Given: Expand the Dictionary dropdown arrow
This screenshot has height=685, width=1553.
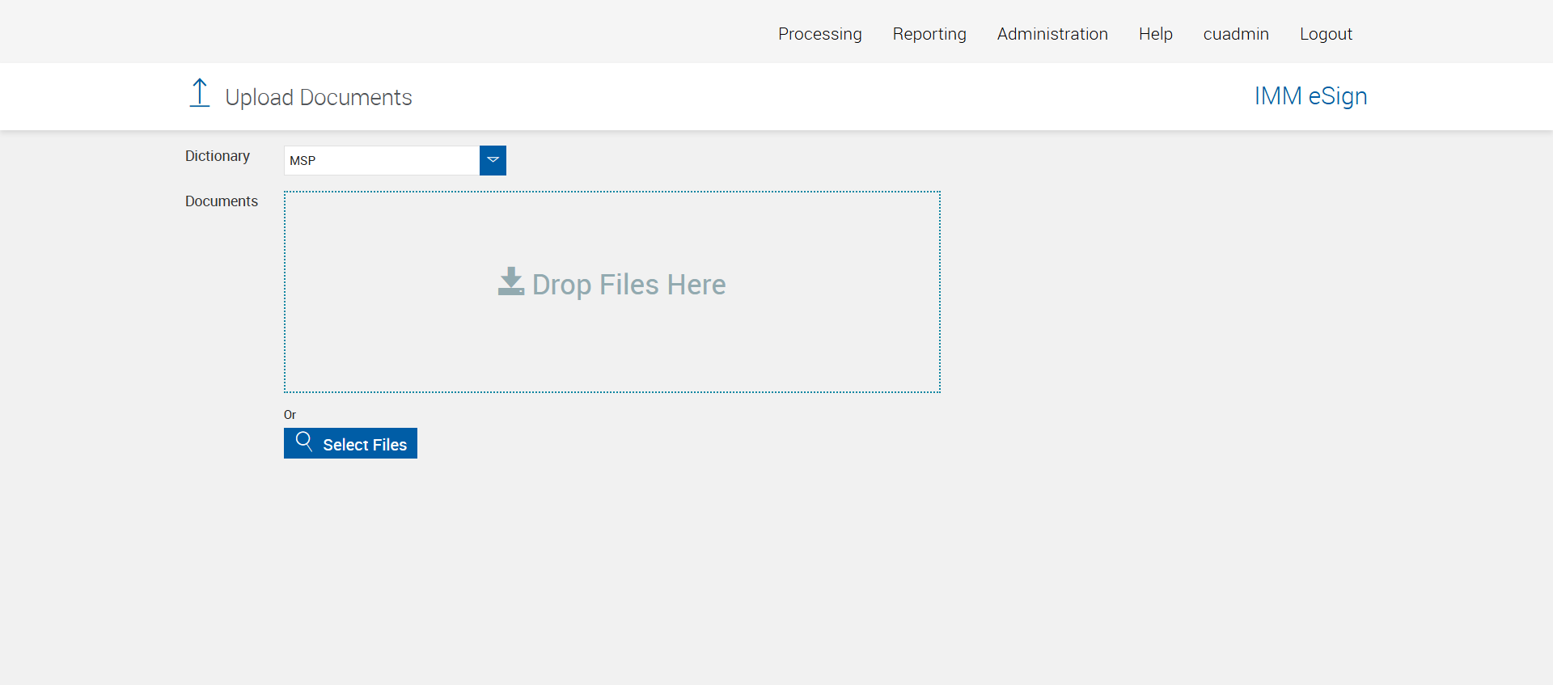Looking at the screenshot, I should 493,160.
